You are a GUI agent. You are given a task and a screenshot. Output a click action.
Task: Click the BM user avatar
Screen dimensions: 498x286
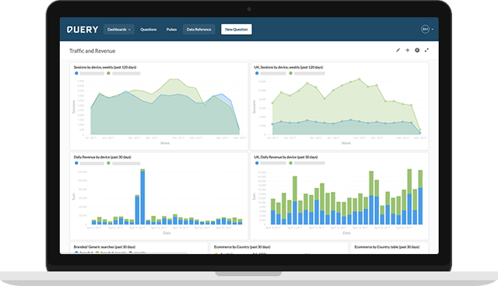426,30
